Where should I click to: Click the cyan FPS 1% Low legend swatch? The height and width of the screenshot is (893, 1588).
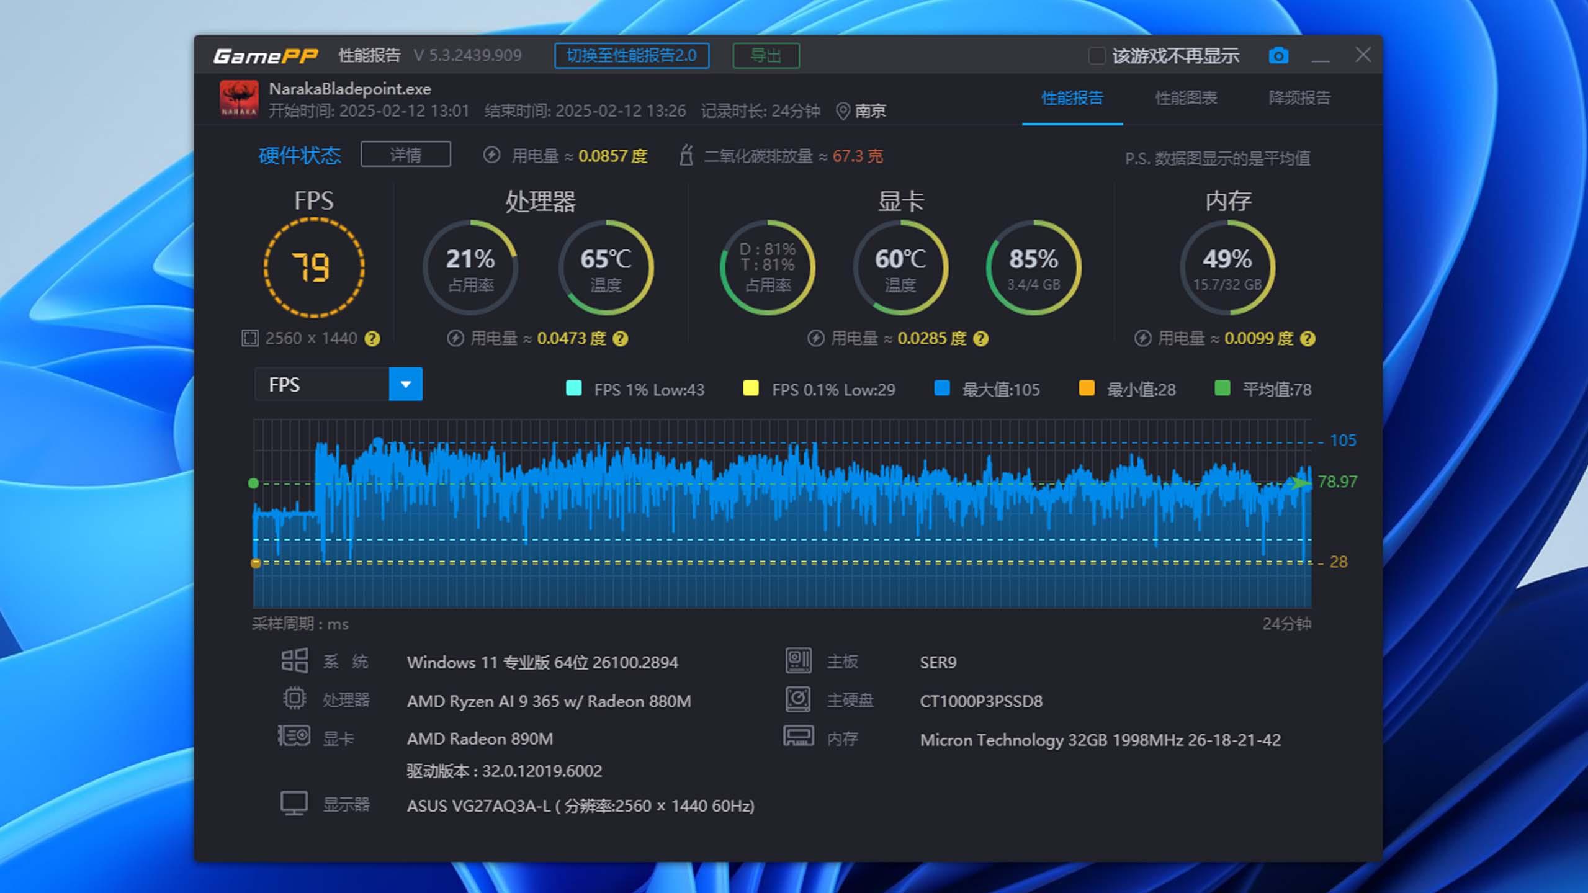[x=574, y=388]
